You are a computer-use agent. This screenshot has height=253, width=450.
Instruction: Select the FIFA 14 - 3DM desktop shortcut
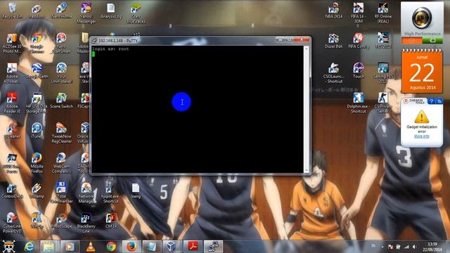click(358, 13)
